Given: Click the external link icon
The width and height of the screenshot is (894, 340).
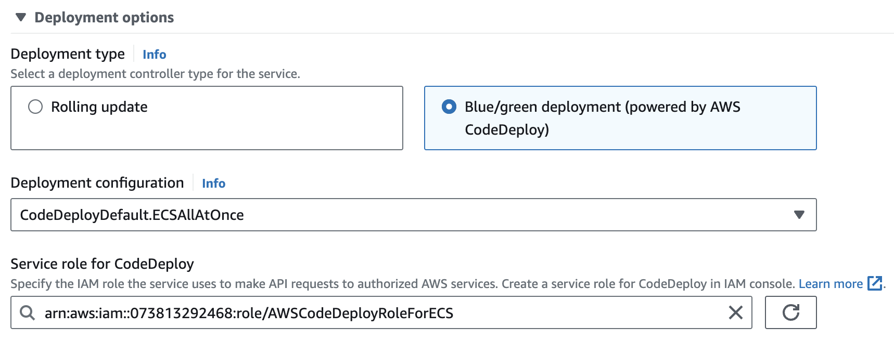Looking at the screenshot, I should tap(875, 283).
